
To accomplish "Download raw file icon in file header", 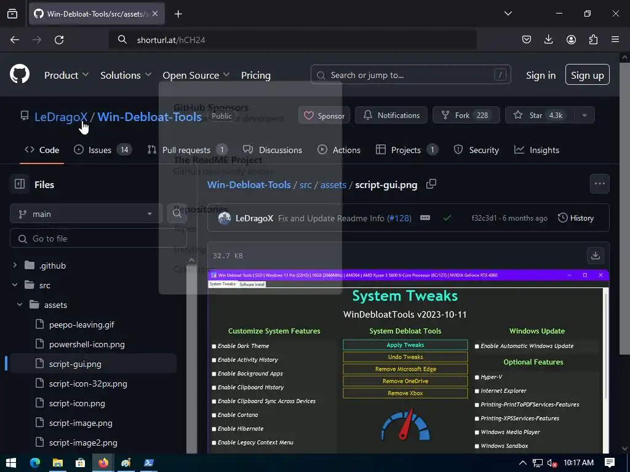I will [596, 256].
